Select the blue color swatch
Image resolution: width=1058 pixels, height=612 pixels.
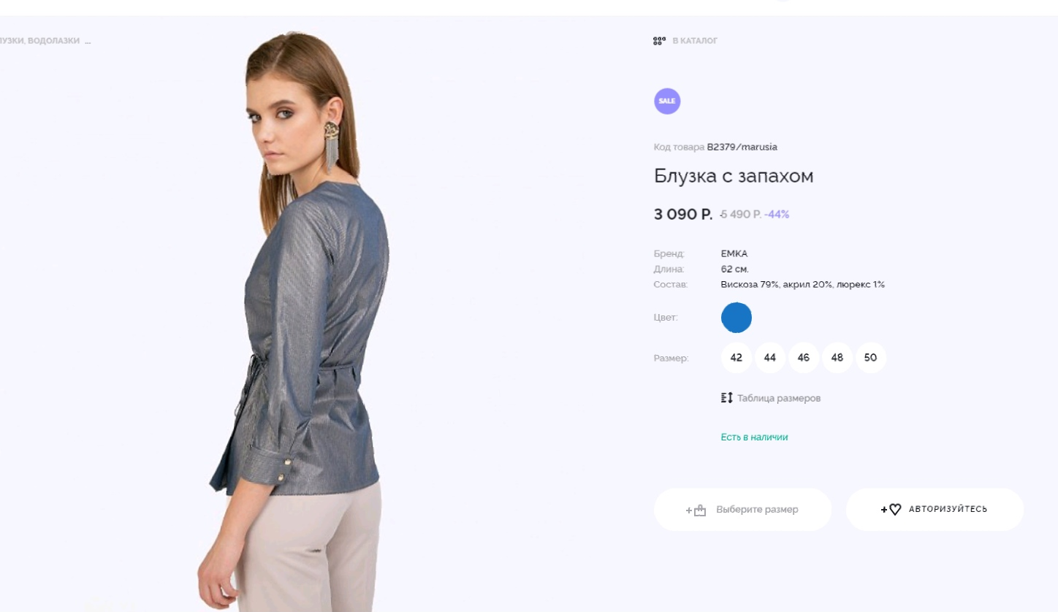[x=737, y=318]
